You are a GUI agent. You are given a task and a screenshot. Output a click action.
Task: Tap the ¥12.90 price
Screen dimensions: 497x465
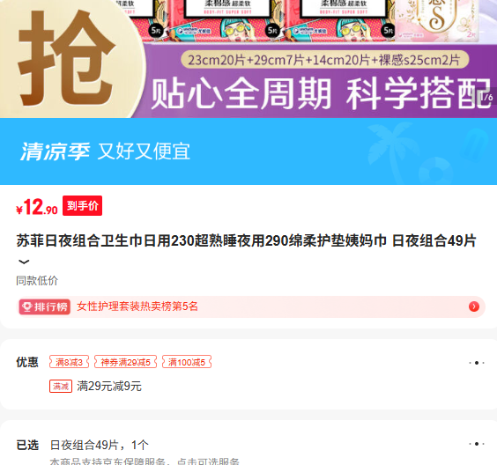[x=37, y=207]
